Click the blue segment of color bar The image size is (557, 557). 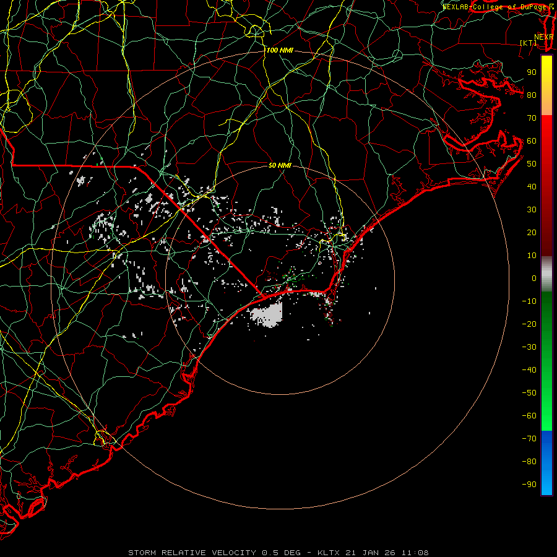(546, 463)
